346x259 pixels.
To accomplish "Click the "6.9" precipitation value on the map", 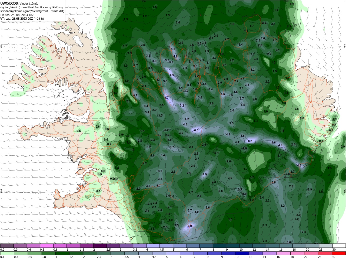I will point(189,226).
